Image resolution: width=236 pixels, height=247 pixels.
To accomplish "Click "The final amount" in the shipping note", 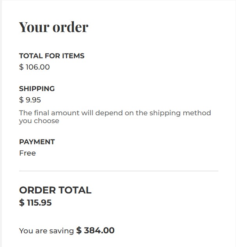I will [x=49, y=113].
